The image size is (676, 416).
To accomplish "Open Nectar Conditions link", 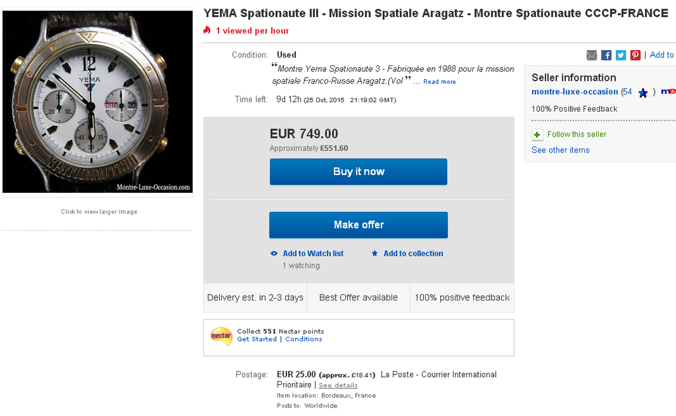I will point(304,339).
